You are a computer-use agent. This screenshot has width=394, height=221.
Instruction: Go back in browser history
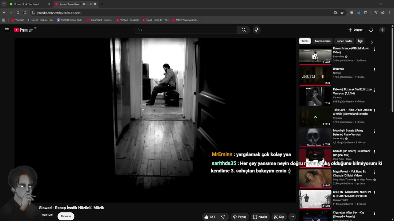[x=4, y=13]
